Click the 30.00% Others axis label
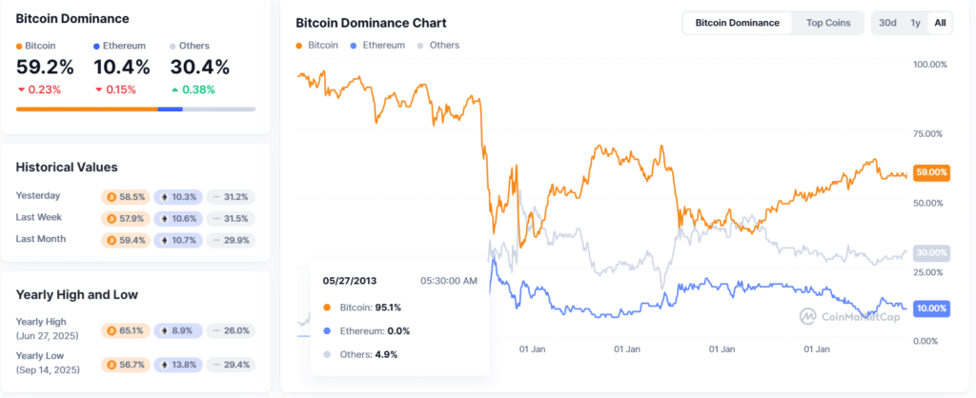This screenshot has width=976, height=398. (x=930, y=252)
